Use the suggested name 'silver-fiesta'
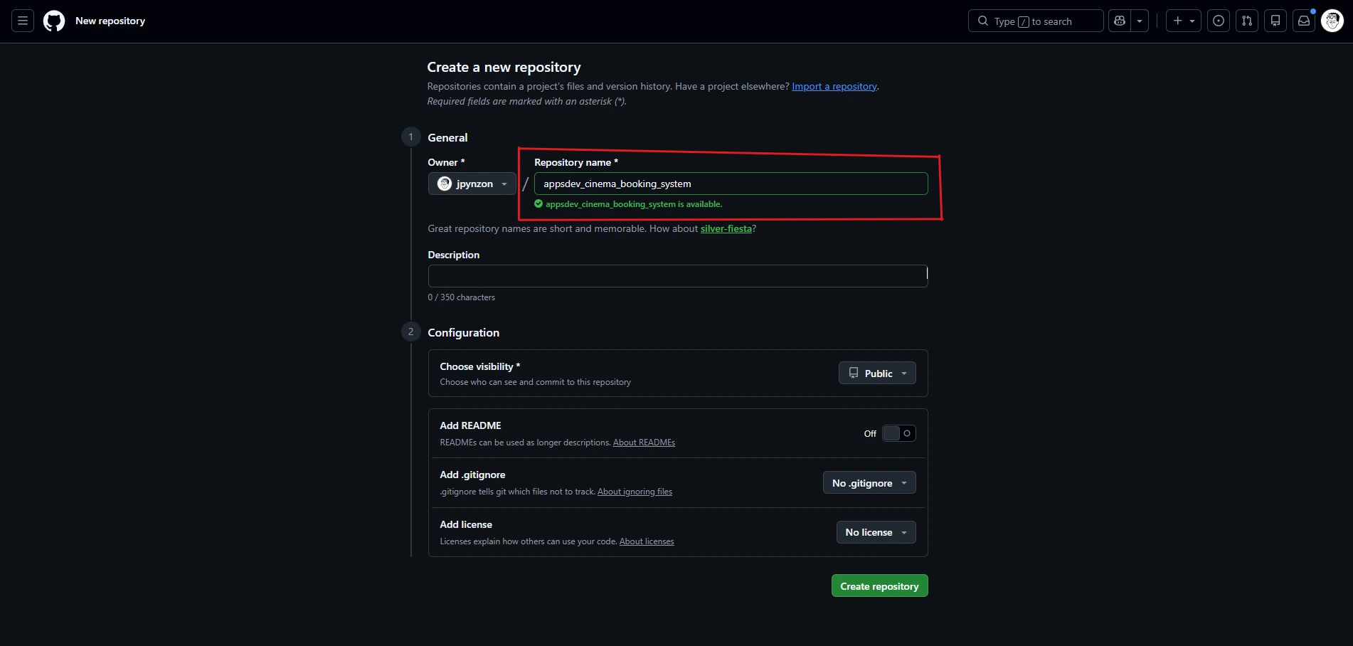 pos(726,228)
